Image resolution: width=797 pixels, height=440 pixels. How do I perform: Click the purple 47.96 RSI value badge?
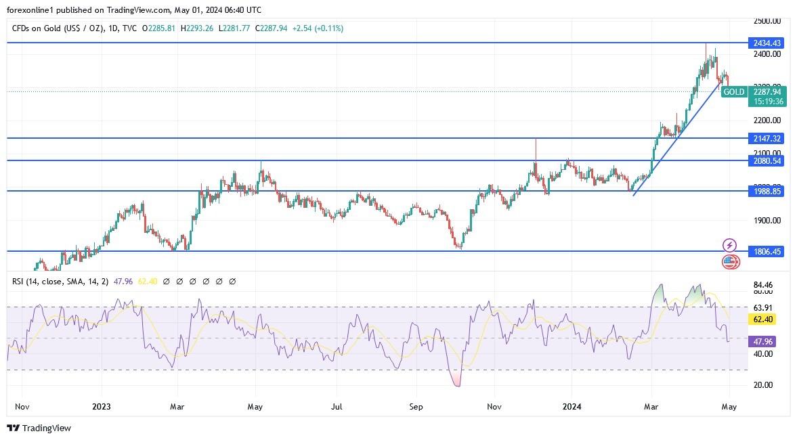click(762, 343)
